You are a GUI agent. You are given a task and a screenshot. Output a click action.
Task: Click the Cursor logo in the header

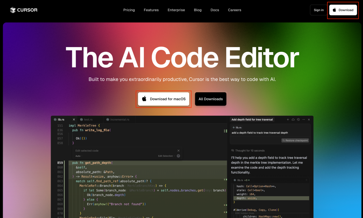pyautogui.click(x=24, y=10)
